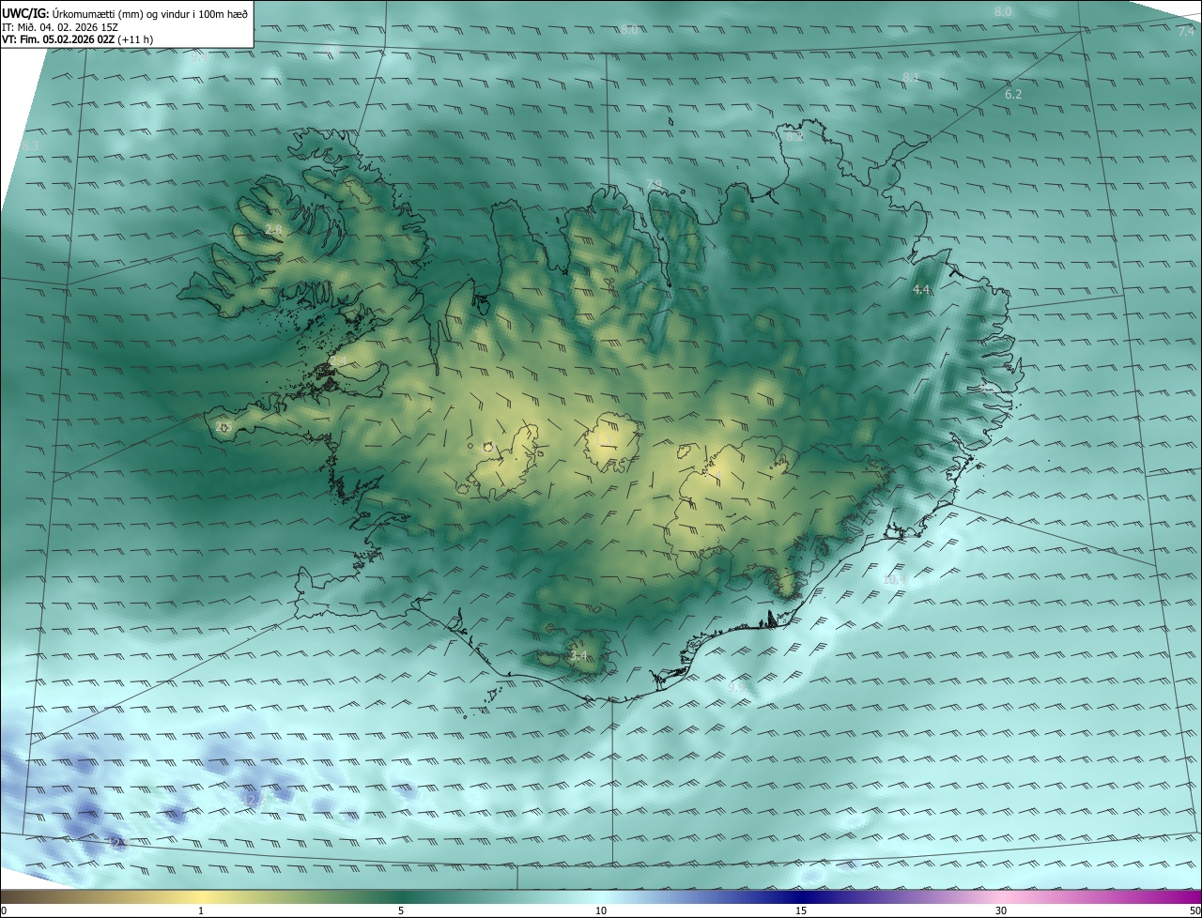Click the '15' tick on the color scale
This screenshot has height=918, width=1202.
[801, 910]
